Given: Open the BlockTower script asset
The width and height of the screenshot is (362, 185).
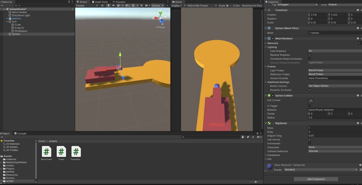Looking at the screenshot, I should tap(46, 153).
